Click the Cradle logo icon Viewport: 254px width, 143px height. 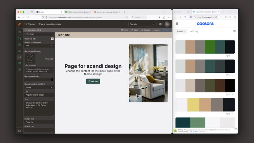click(x=19, y=24)
